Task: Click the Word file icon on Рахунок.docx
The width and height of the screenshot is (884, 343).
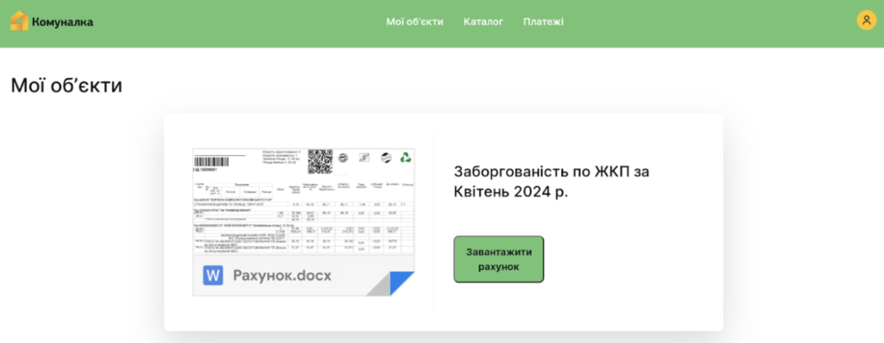Action: (213, 276)
